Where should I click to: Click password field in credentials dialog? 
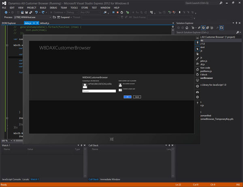pos(99,91)
